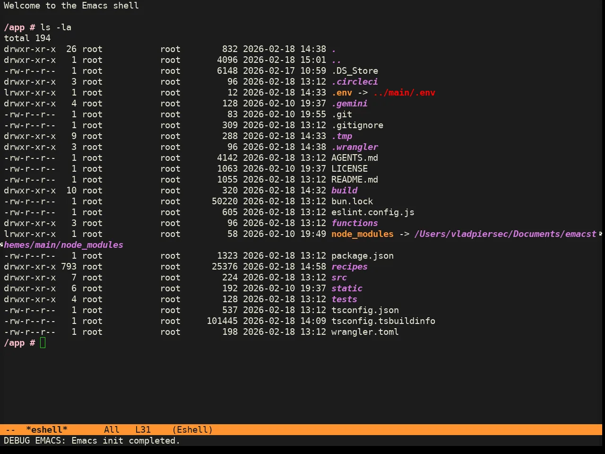Image resolution: width=605 pixels, height=454 pixels.
Task: Click the L31 line number indicator
Action: click(143, 430)
